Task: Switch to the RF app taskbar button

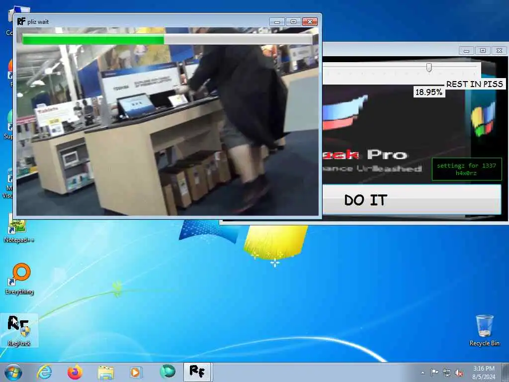Action: pyautogui.click(x=198, y=372)
